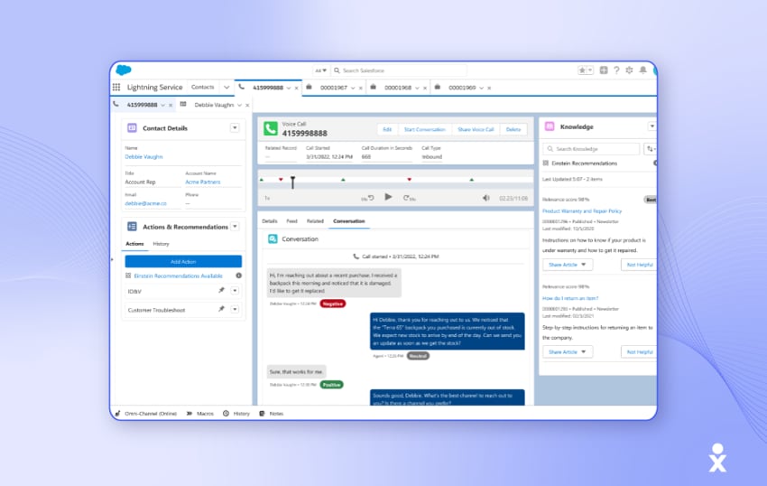
Task: Pin the ID&V action
Action: 222,291
